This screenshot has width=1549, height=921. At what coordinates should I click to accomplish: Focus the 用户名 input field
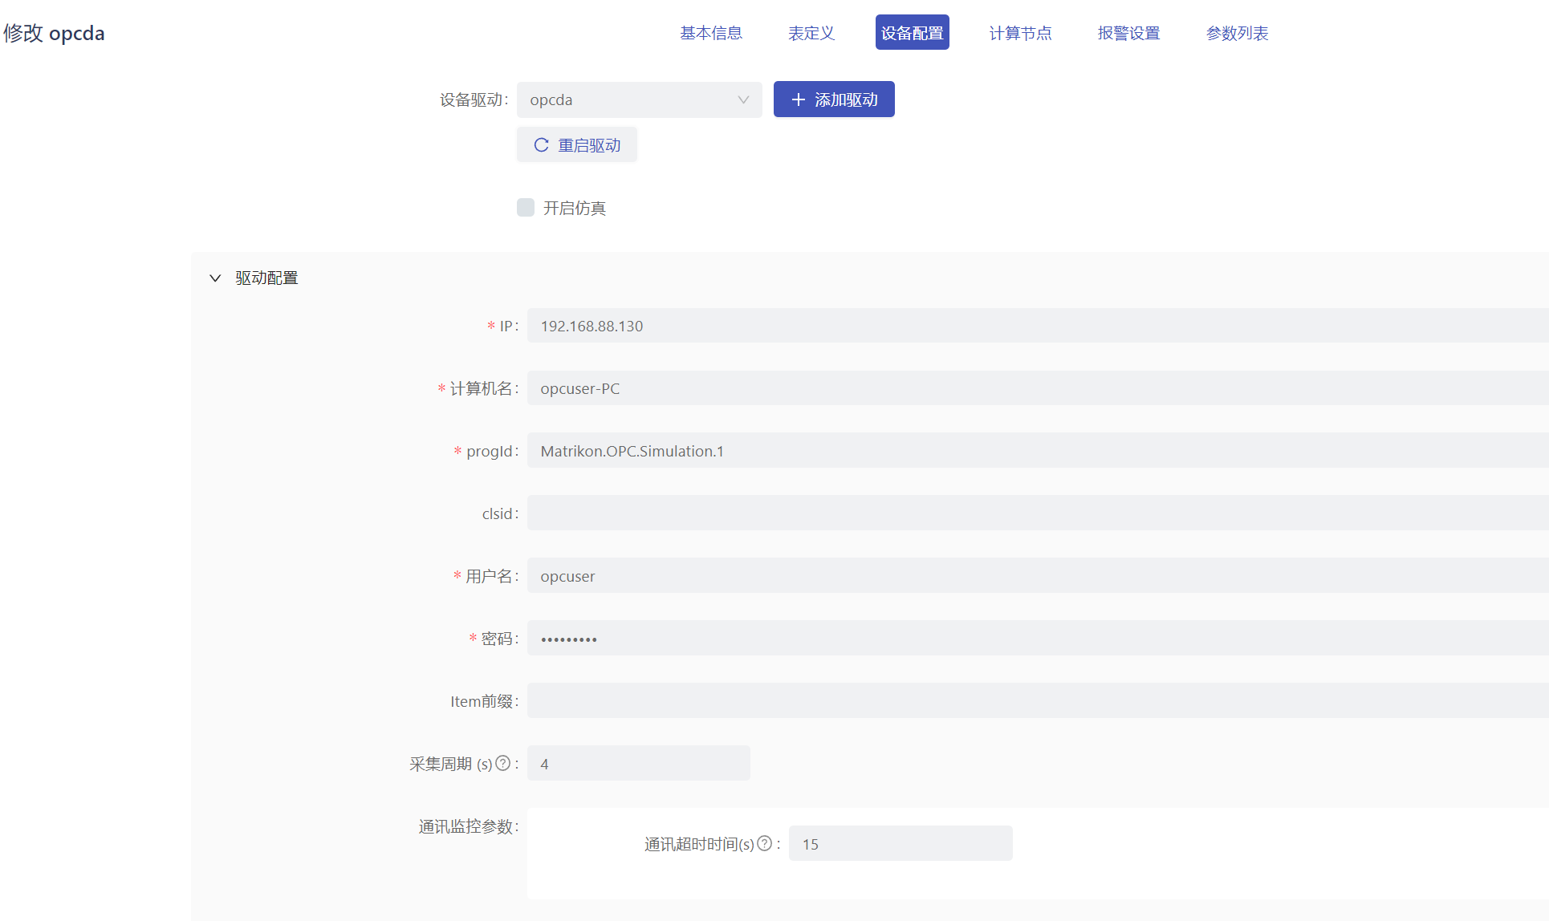coord(1038,576)
